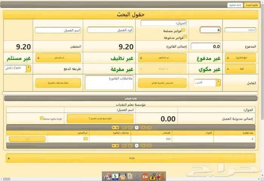Click the orange EN language icon
The height and width of the screenshot is (181, 264).
(144, 176)
